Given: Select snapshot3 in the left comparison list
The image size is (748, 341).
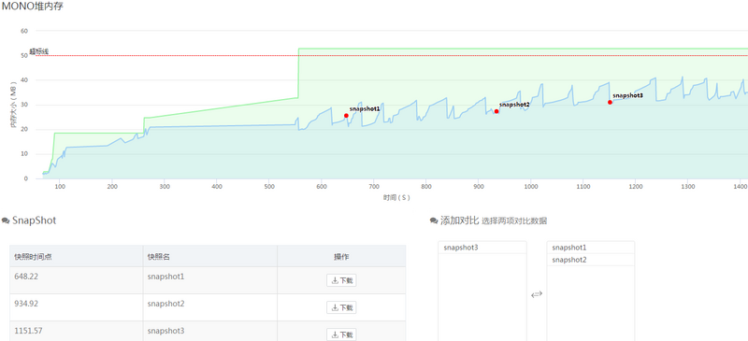Looking at the screenshot, I should pos(482,248).
